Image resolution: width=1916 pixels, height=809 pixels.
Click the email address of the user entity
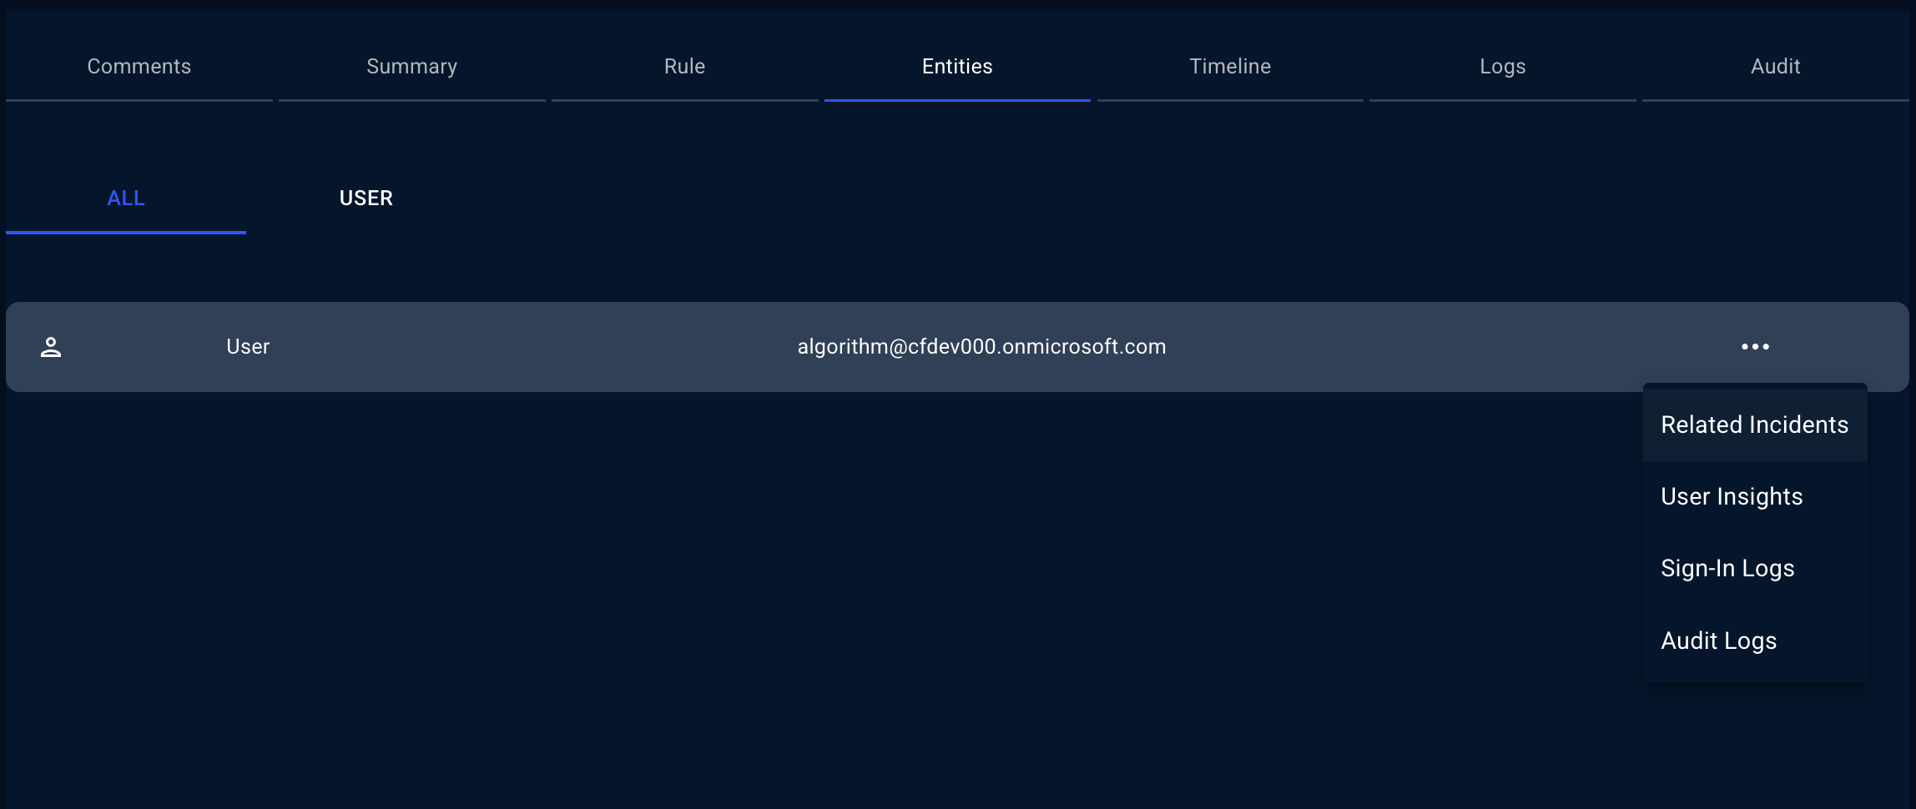(x=981, y=346)
